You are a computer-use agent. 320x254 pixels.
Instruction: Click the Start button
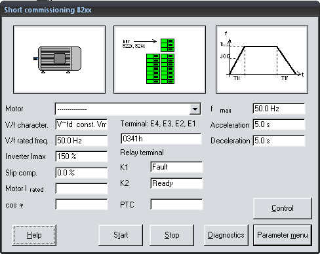(x=121, y=235)
